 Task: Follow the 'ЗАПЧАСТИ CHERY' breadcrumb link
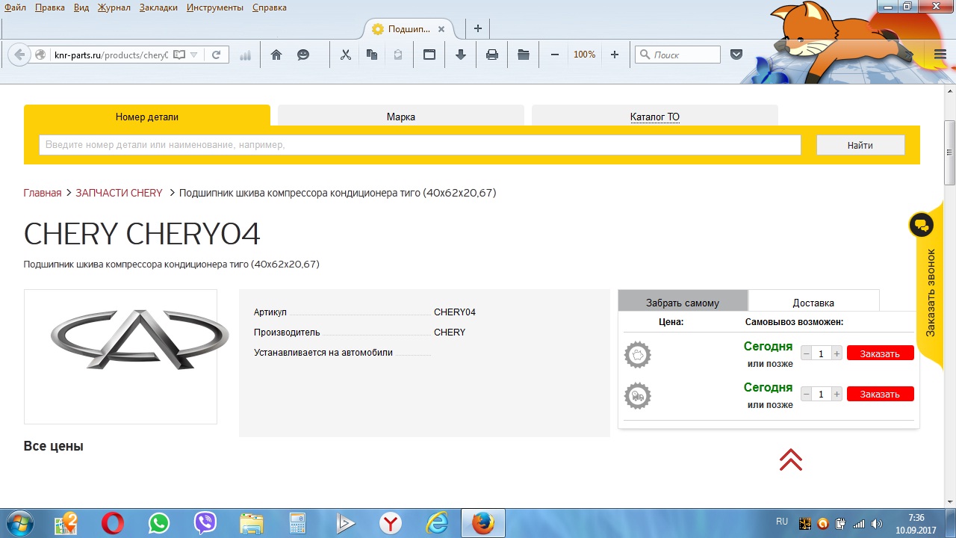[x=119, y=193]
